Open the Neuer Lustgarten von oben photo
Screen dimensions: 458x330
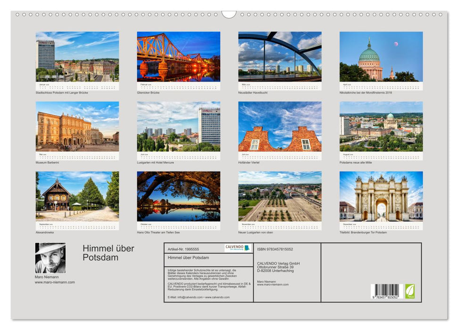tap(280, 196)
